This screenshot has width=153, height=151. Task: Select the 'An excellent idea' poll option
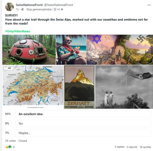(x=83, y=114)
